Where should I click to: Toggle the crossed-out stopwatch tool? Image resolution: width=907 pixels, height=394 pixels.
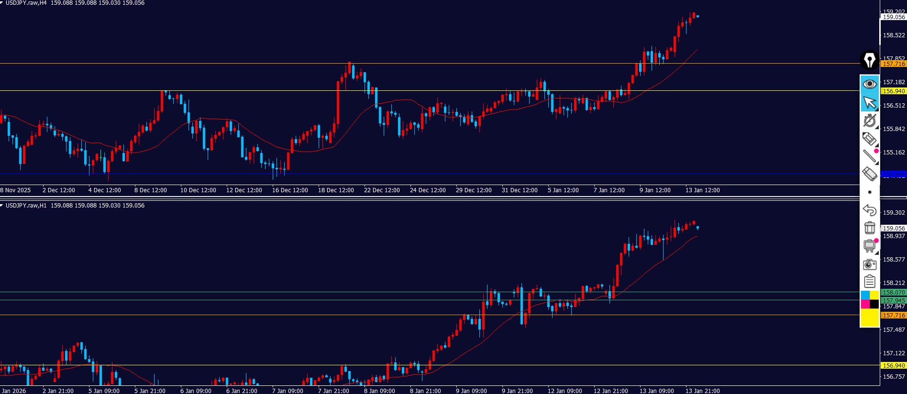tap(869, 120)
